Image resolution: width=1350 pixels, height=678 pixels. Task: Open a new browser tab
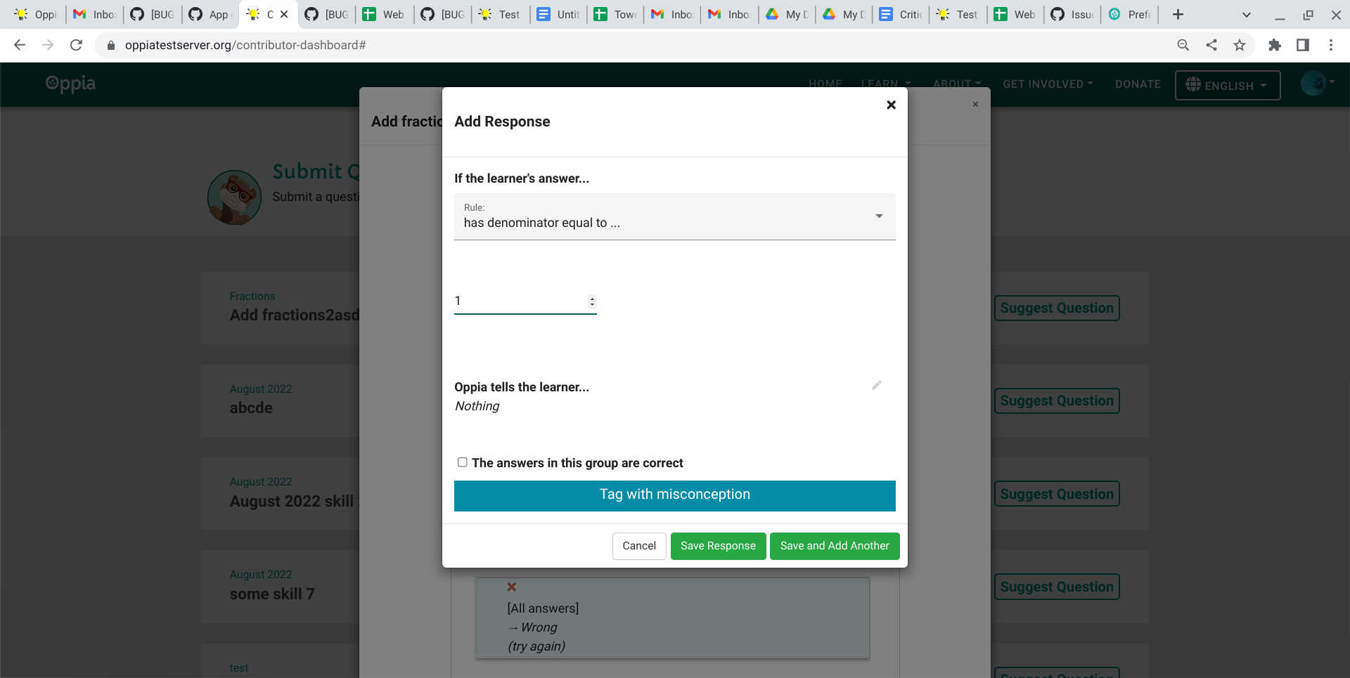click(1178, 14)
